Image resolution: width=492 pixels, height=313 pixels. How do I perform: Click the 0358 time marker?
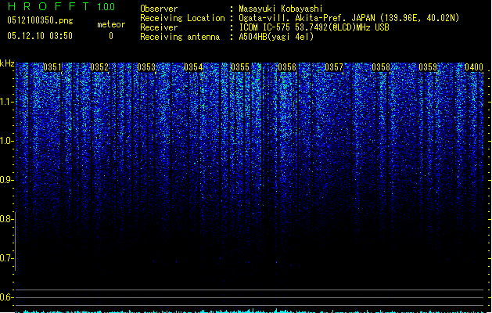(381, 67)
